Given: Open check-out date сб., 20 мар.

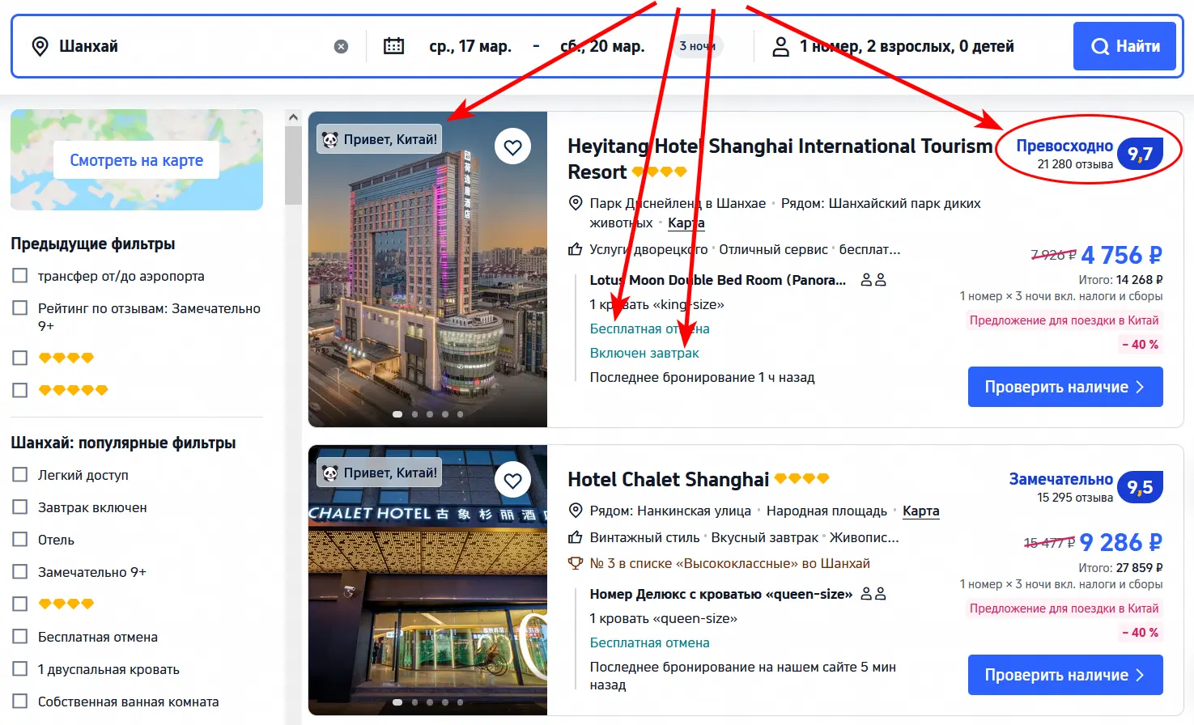Looking at the screenshot, I should click(602, 46).
